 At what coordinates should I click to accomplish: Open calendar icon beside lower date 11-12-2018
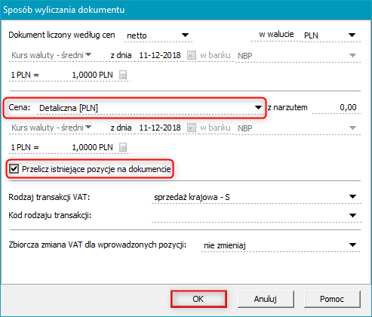coord(192,128)
